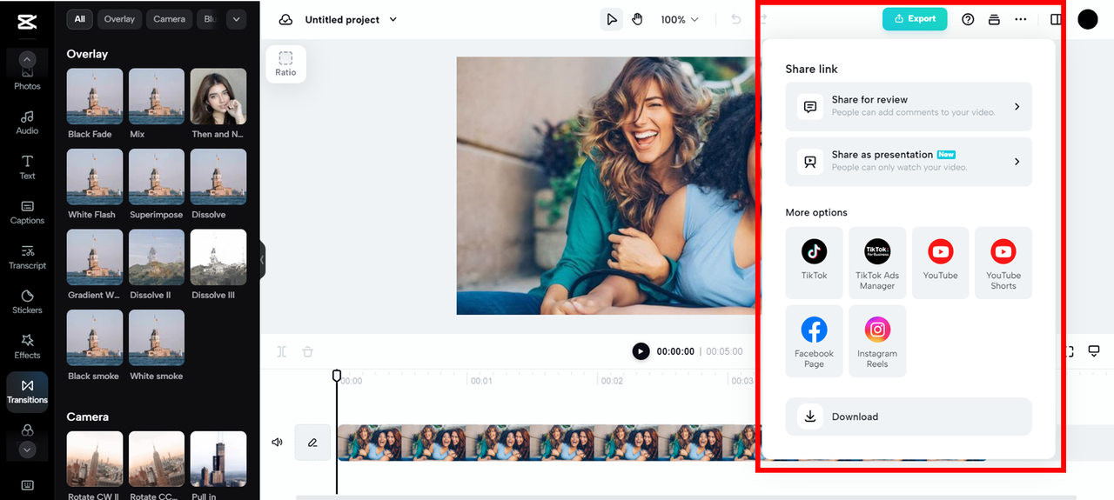
Task: Open the 100% zoom level dropdown
Action: (679, 19)
